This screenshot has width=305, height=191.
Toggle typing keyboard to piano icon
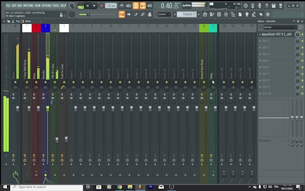122,14
